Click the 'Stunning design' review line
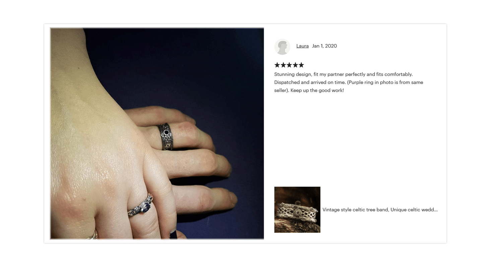This screenshot has width=491, height=267. [343, 74]
